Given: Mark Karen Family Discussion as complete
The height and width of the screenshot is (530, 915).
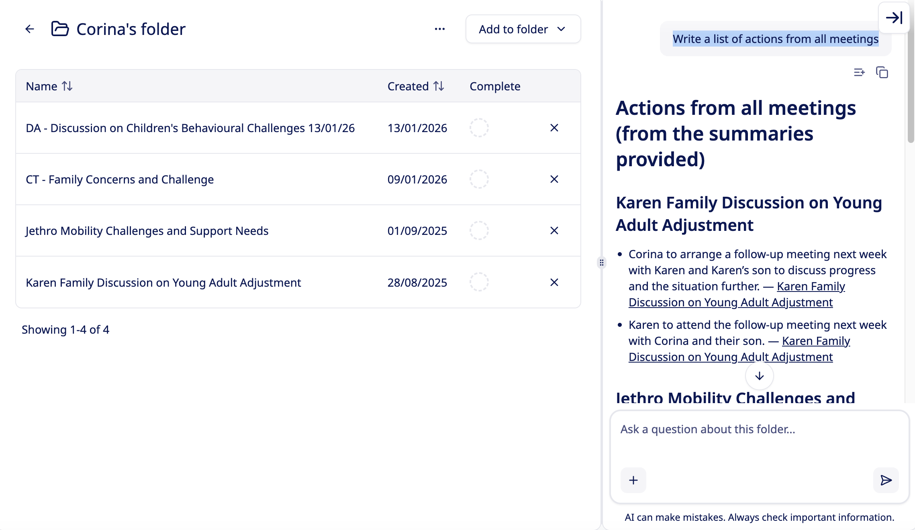Looking at the screenshot, I should pyautogui.click(x=479, y=282).
